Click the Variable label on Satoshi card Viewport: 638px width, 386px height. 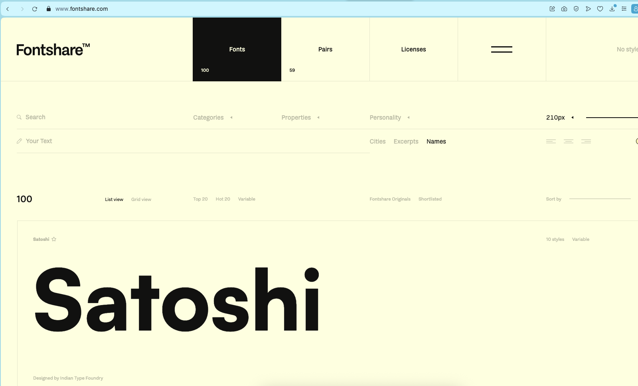pos(581,239)
